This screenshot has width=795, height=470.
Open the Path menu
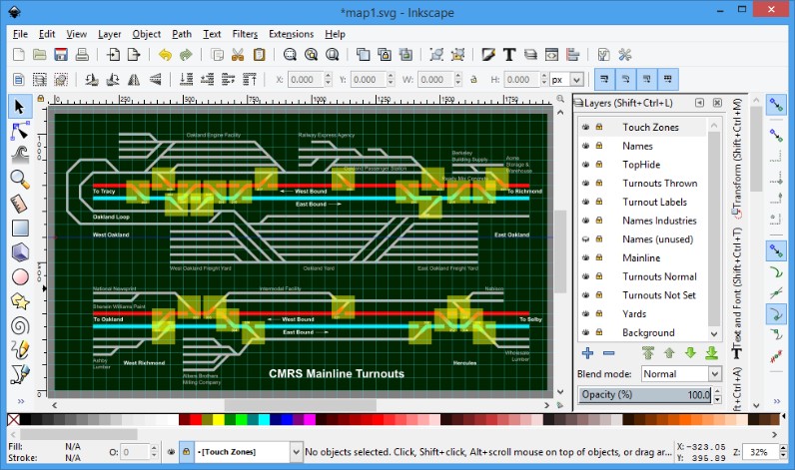181,34
